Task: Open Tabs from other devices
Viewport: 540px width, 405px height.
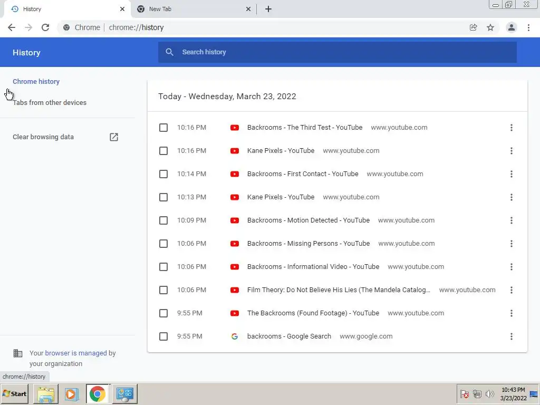Action: pos(50,103)
